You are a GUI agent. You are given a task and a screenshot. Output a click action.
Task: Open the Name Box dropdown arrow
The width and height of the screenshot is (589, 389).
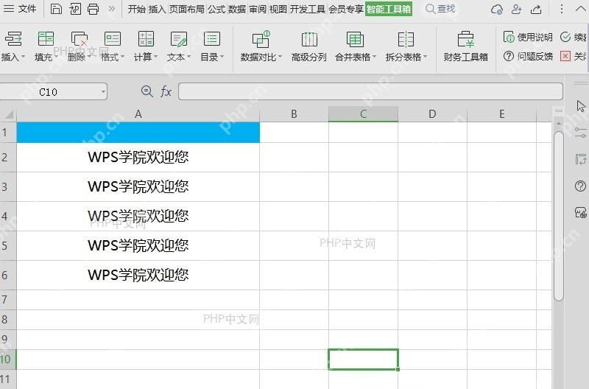[103, 91]
